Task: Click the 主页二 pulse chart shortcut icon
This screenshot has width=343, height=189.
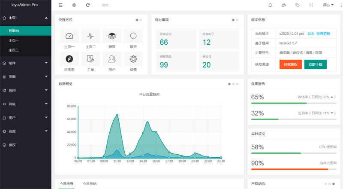Action: 90,36
